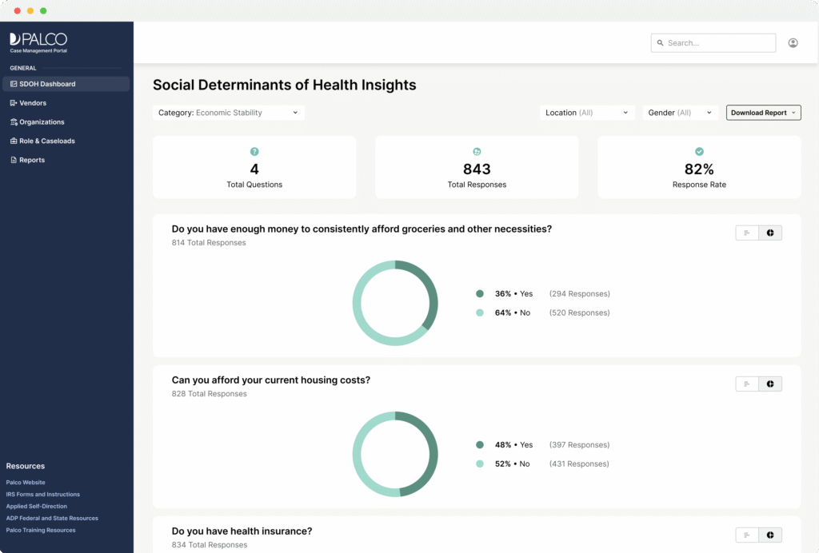Switch the housing costs question to pie chart view
Screen dimensions: 819x553
pos(770,384)
